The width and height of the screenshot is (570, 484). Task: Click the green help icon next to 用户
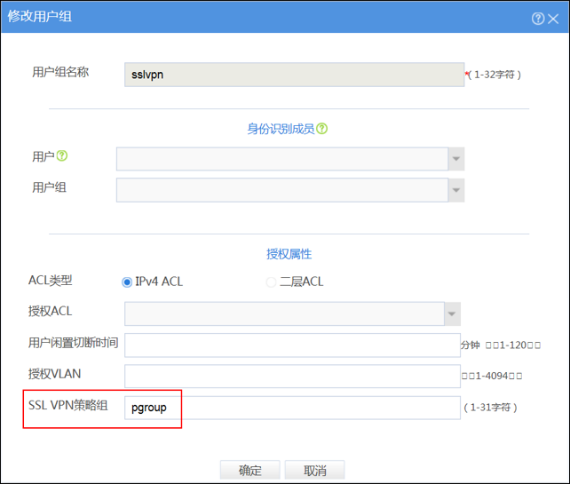click(x=62, y=156)
